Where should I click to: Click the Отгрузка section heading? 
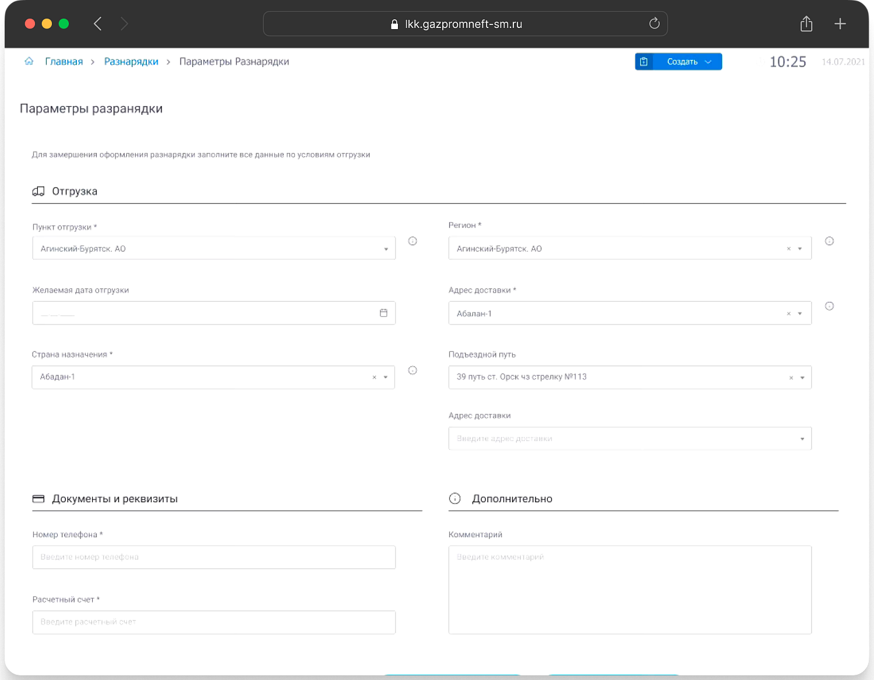pos(75,191)
